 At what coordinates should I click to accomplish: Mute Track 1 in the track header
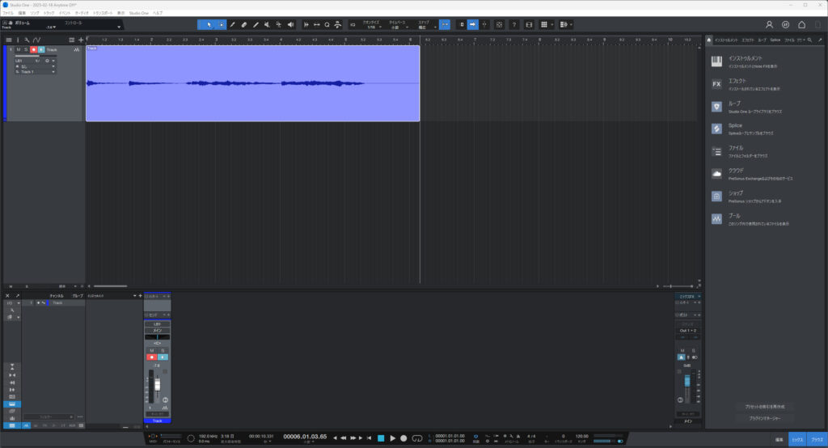coord(19,50)
